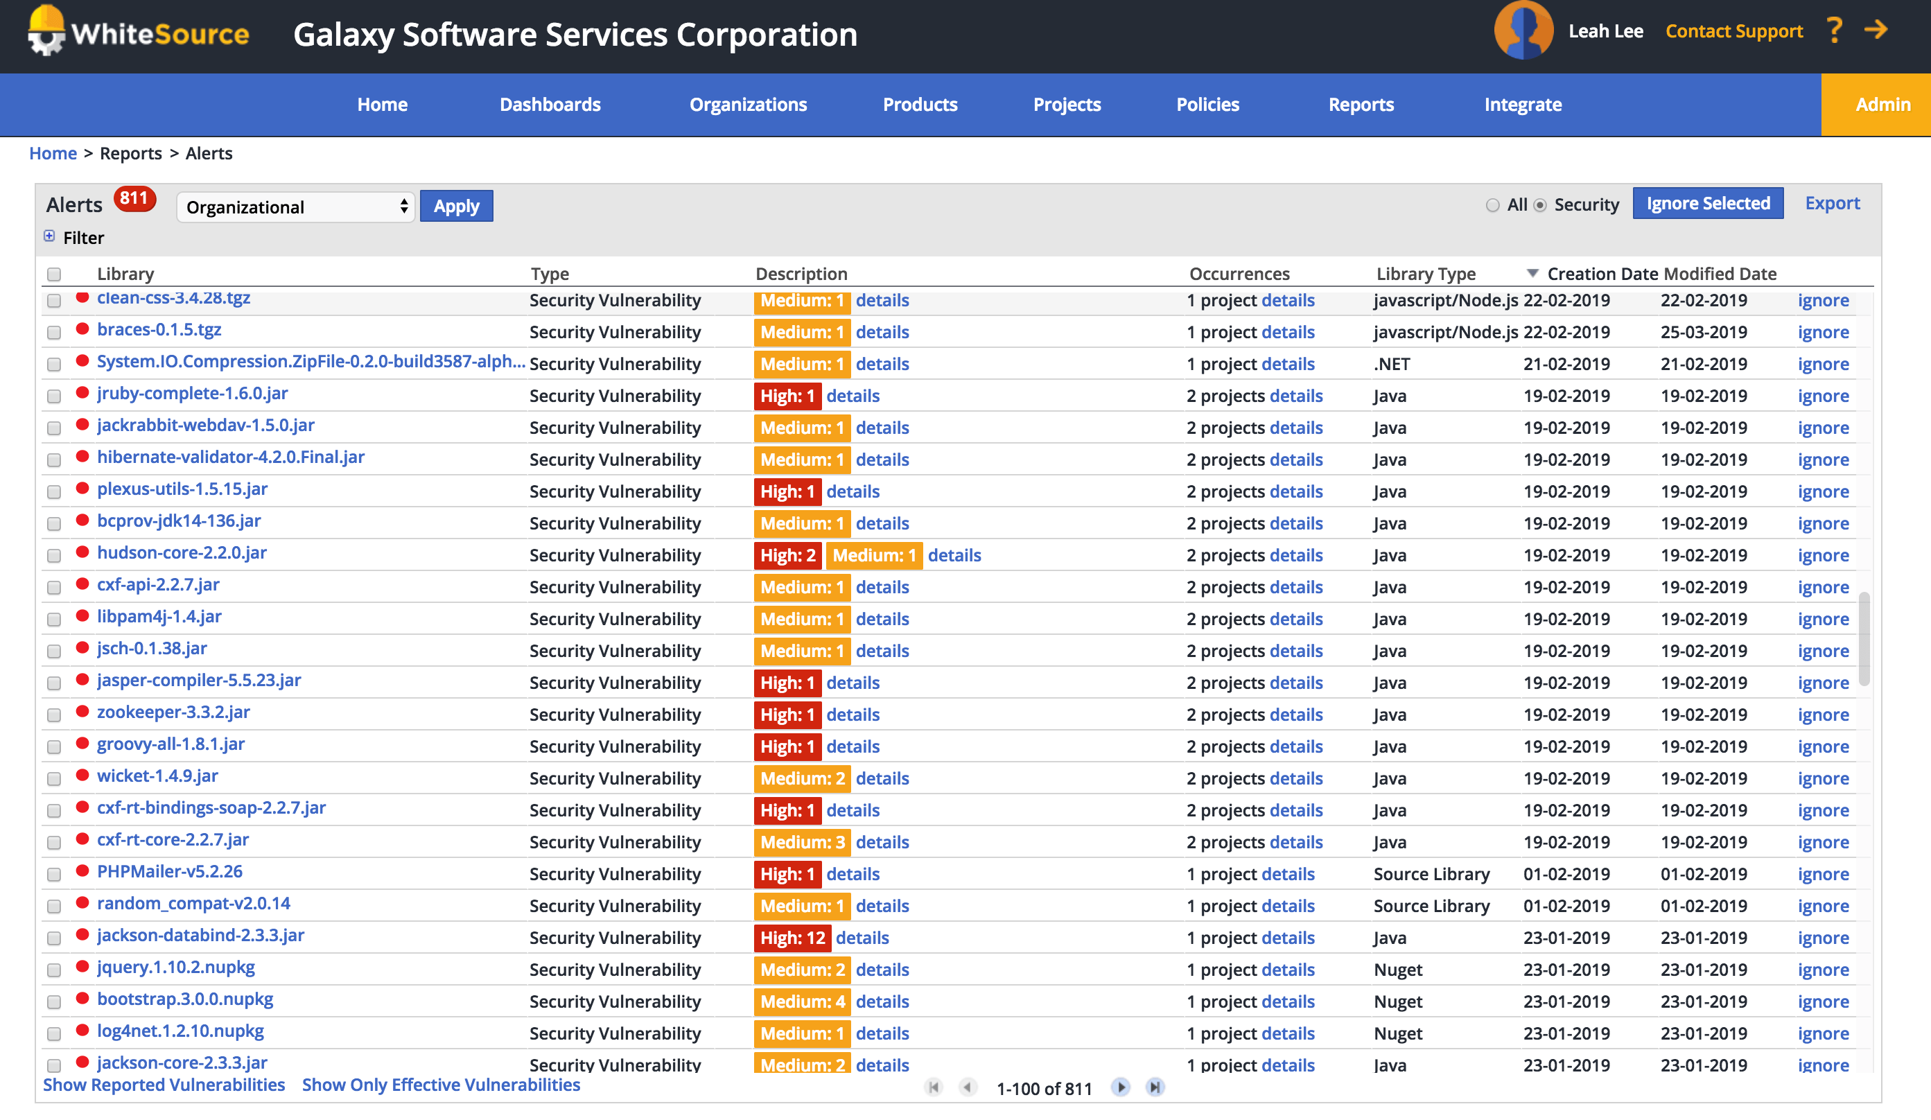Sort by the Type column header
This screenshot has height=1120, width=1931.
tap(550, 274)
